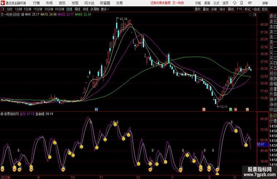Click the headset customer service icon
The width and height of the screenshot is (277, 179).
pyautogui.click(x=234, y=3)
